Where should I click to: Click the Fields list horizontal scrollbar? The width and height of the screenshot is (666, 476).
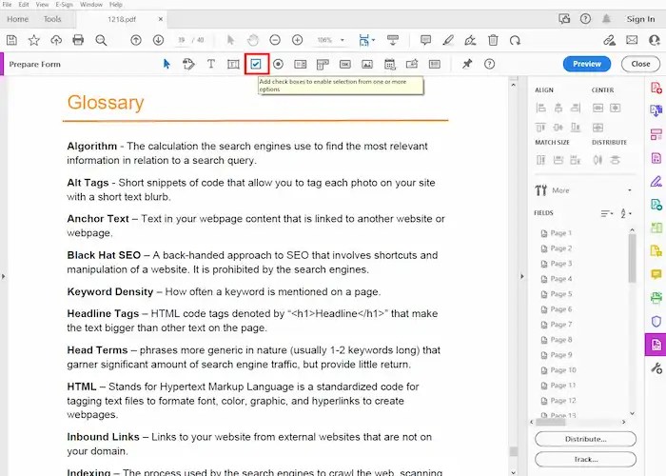[x=551, y=422]
